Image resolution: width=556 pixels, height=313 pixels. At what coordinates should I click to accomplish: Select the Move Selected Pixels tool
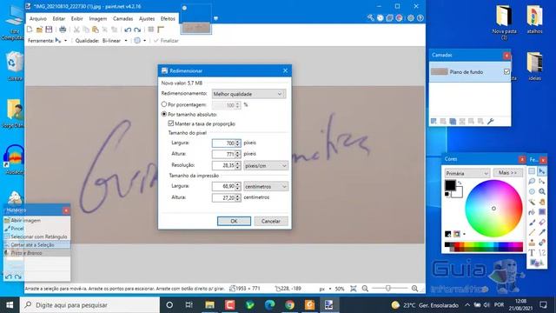point(542,171)
